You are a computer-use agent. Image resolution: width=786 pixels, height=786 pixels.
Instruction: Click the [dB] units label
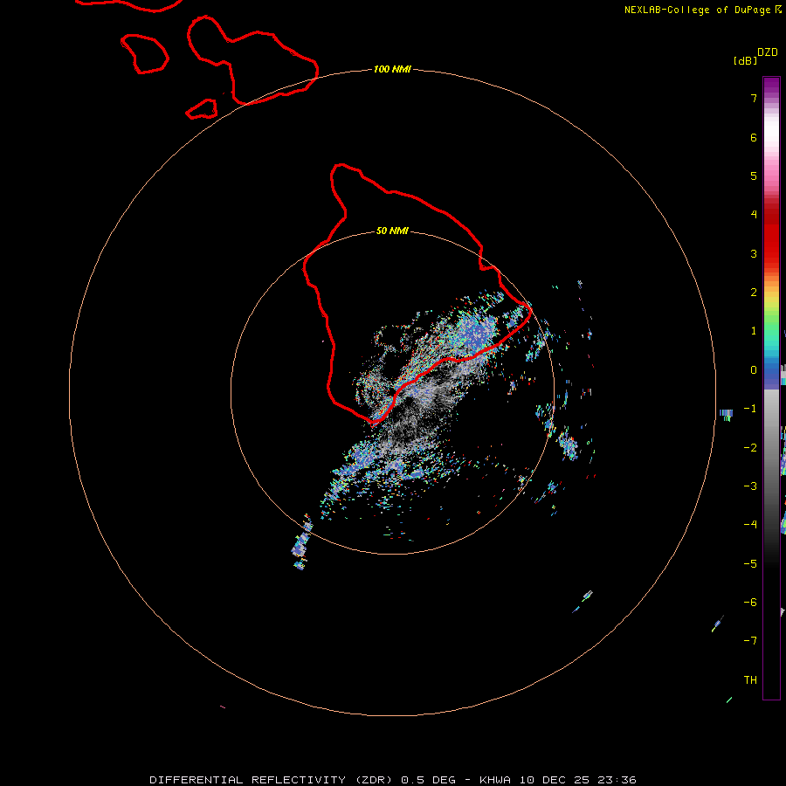tap(745, 60)
